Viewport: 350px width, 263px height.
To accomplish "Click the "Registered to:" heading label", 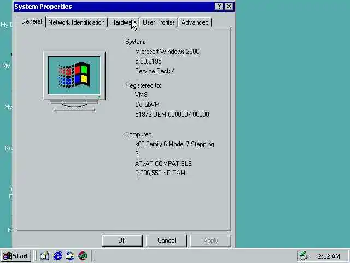I will 143,85.
